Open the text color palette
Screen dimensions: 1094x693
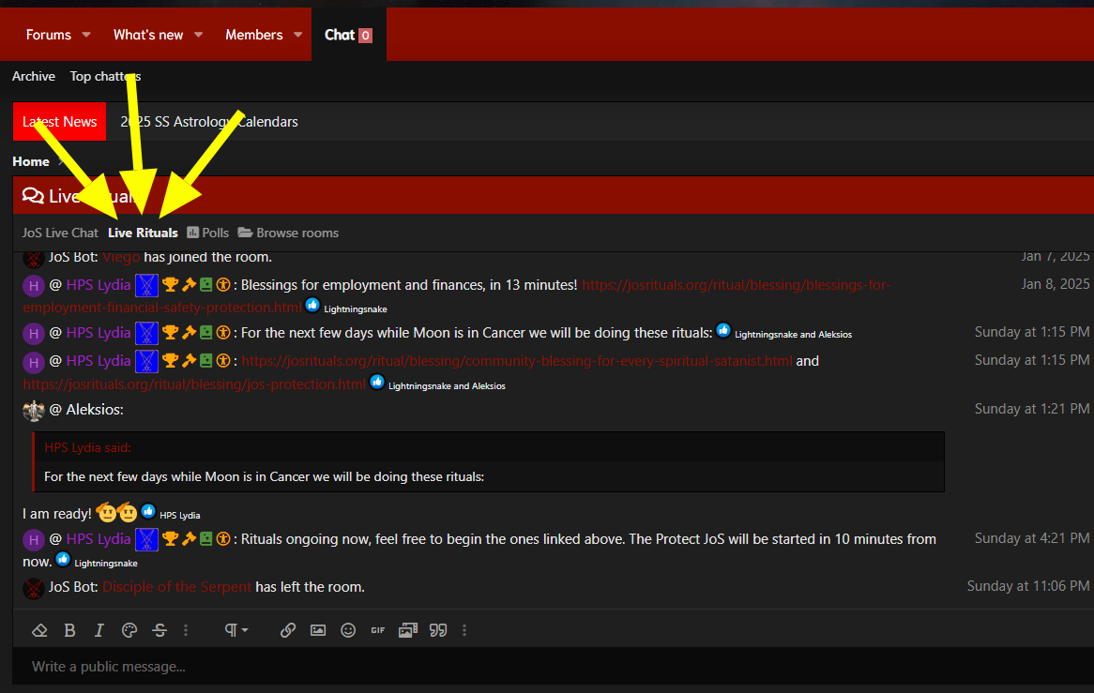129,630
